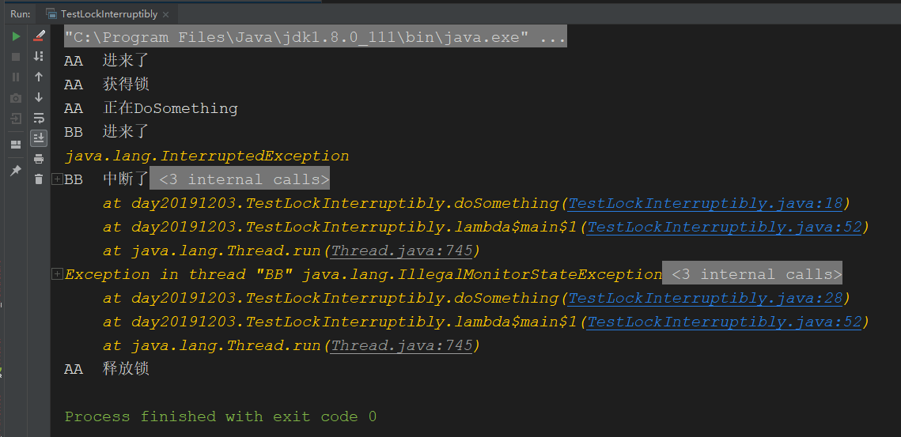This screenshot has height=437, width=901.
Task: Expand '<3 internal calls>' after IllegalMonitorStateException
Action: coord(752,274)
